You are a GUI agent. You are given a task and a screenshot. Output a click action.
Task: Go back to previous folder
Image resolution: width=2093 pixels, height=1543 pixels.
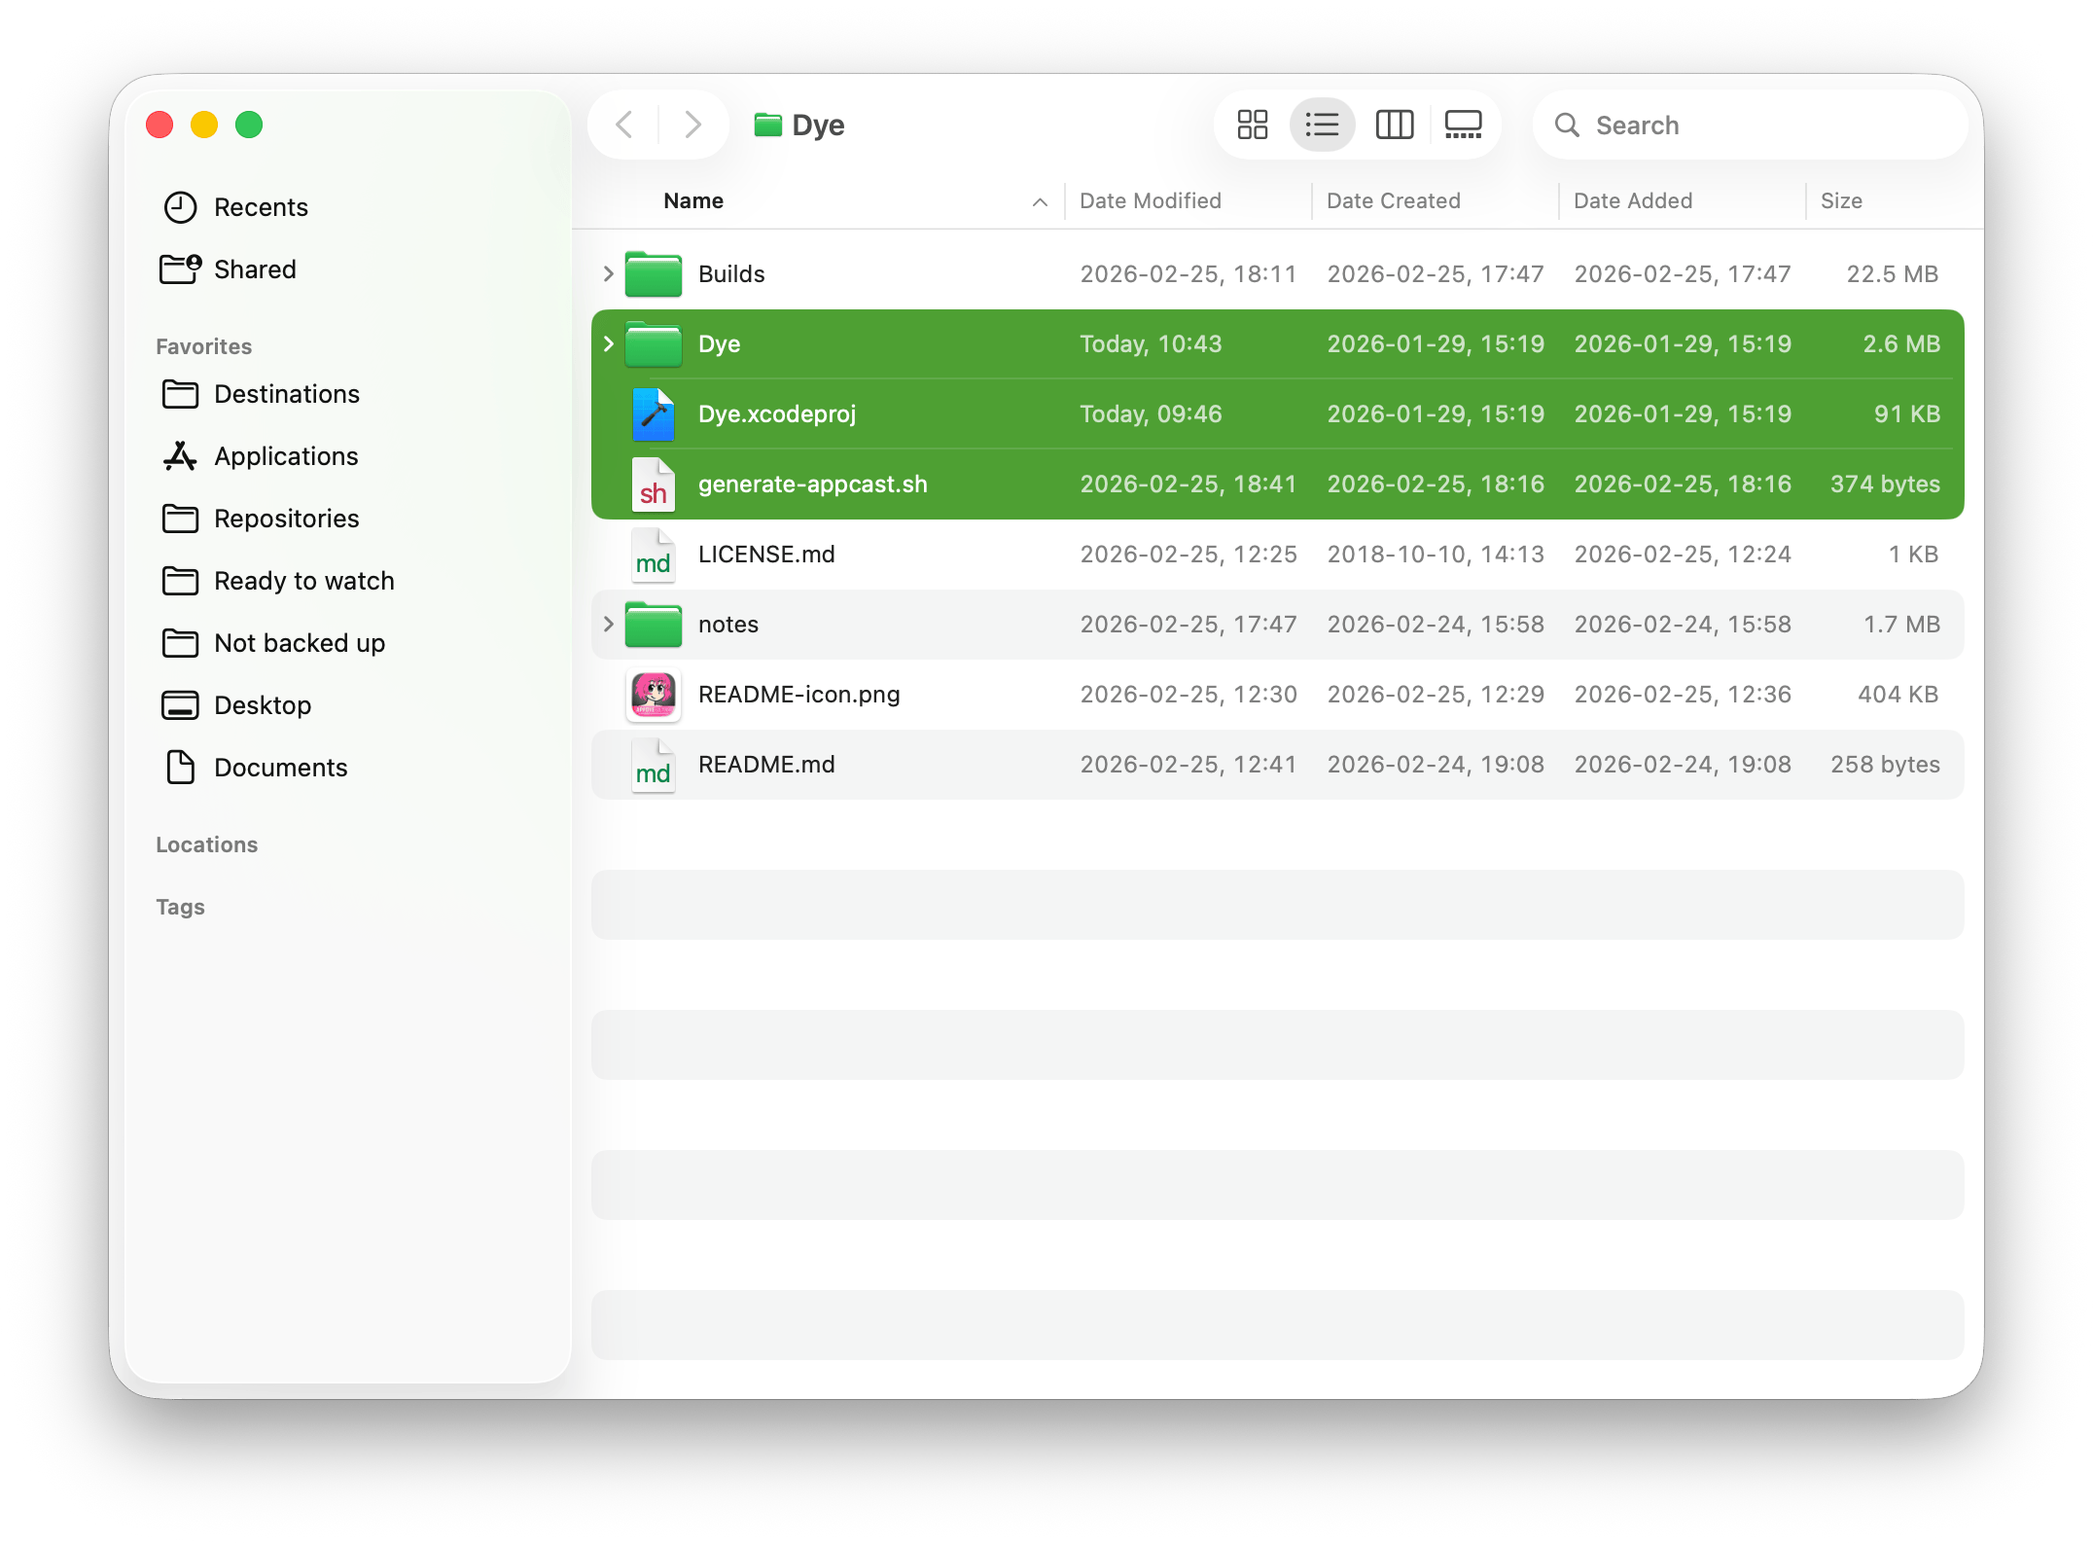pyautogui.click(x=624, y=125)
